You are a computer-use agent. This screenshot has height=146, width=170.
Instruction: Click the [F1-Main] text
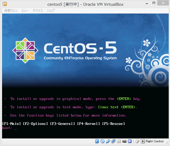click(x=11, y=124)
